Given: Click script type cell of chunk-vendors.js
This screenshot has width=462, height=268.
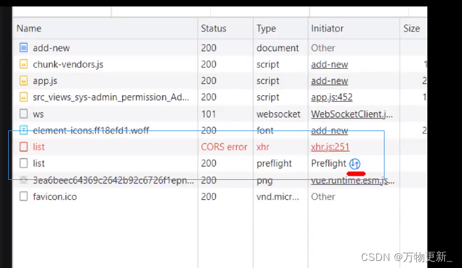Looking at the screenshot, I should click(x=268, y=64).
